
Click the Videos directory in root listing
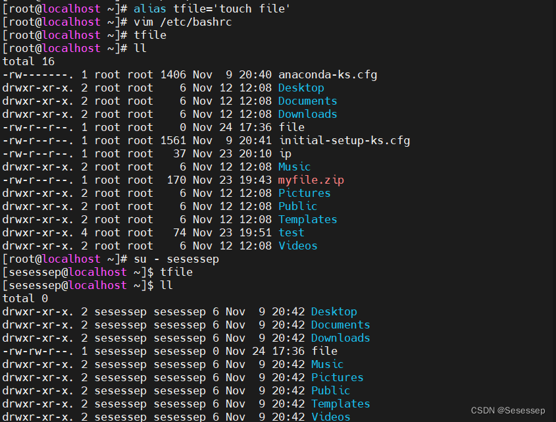tap(298, 246)
